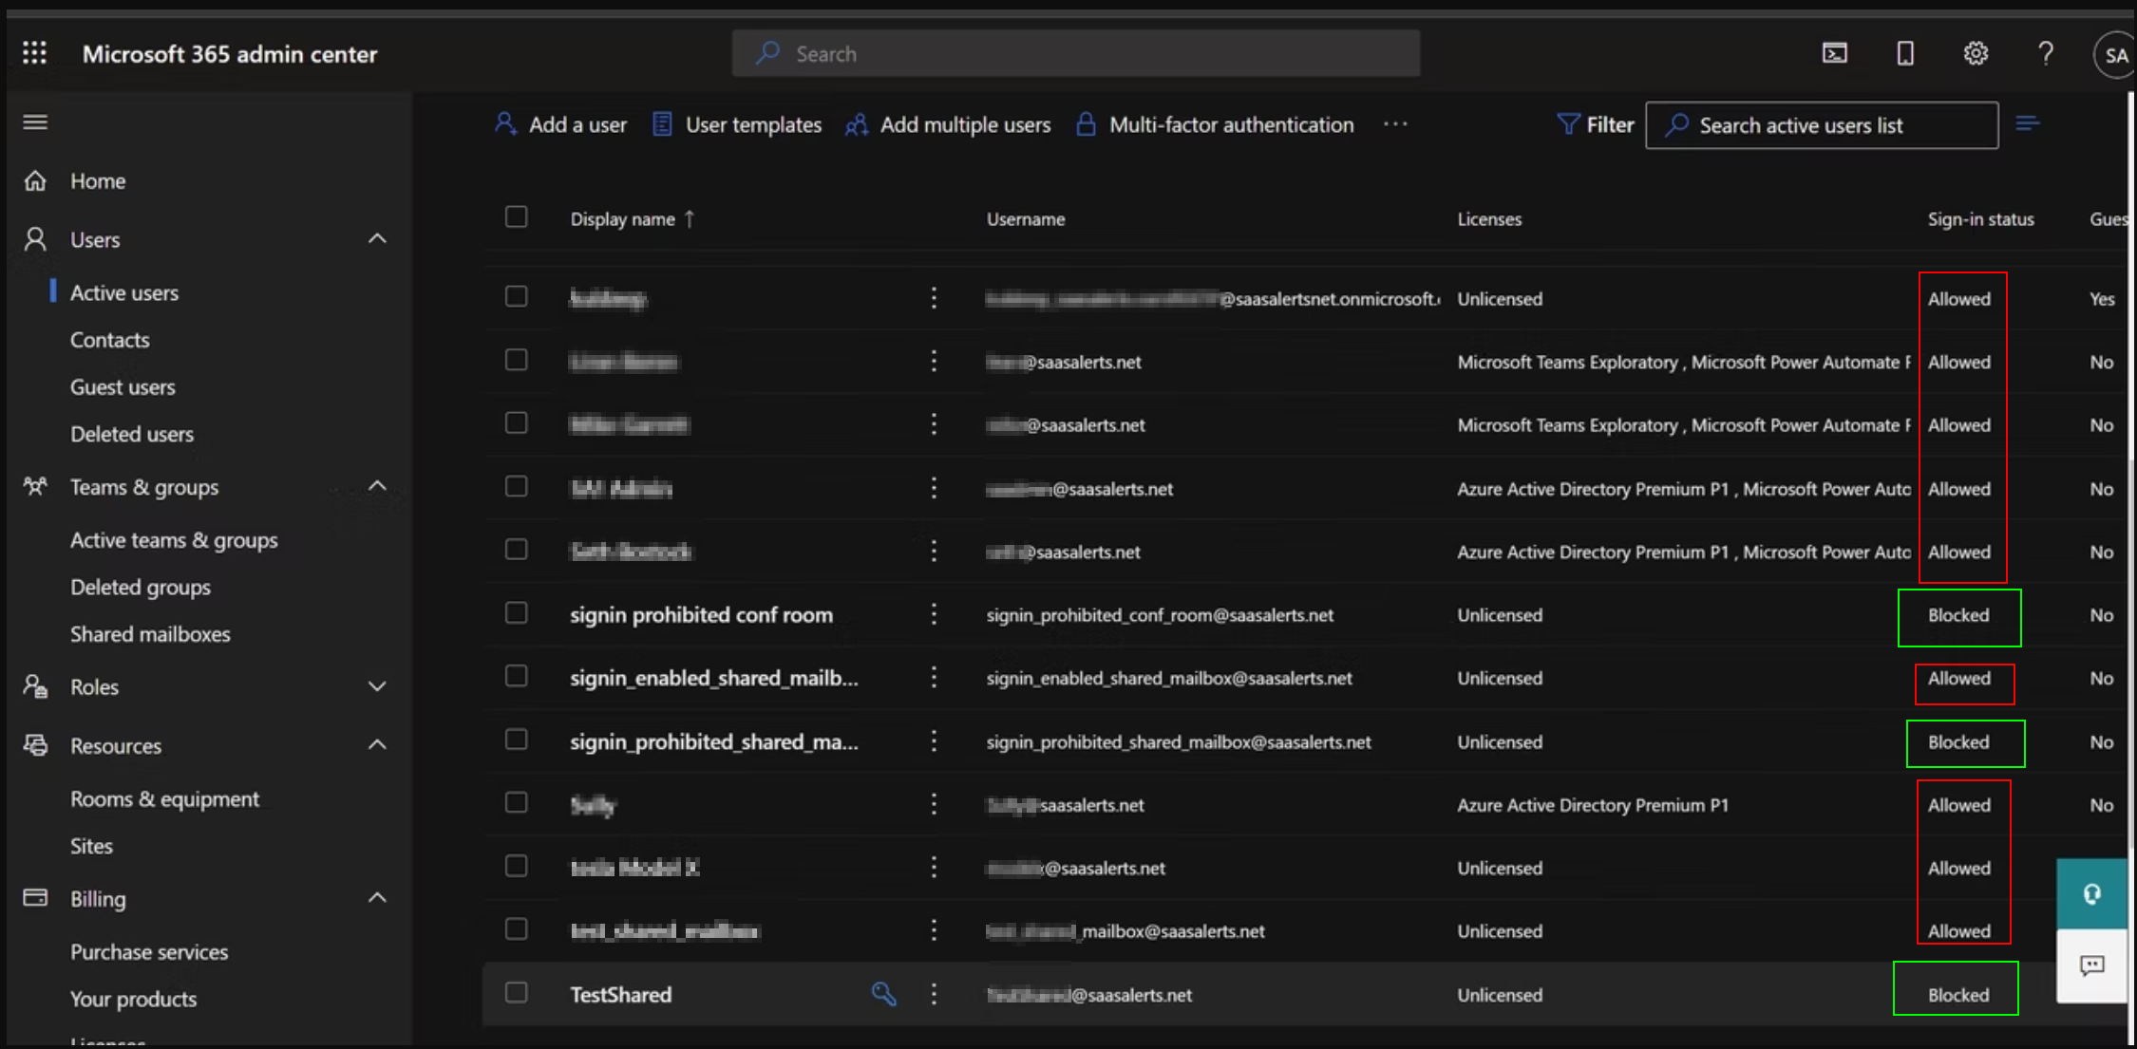Open the toolbar more commands ellipsis
The height and width of the screenshot is (1049, 2137).
pyautogui.click(x=1395, y=124)
